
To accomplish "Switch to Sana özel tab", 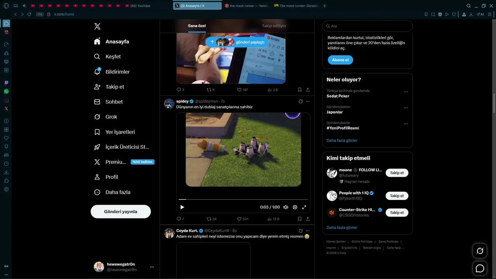I will pyautogui.click(x=197, y=26).
